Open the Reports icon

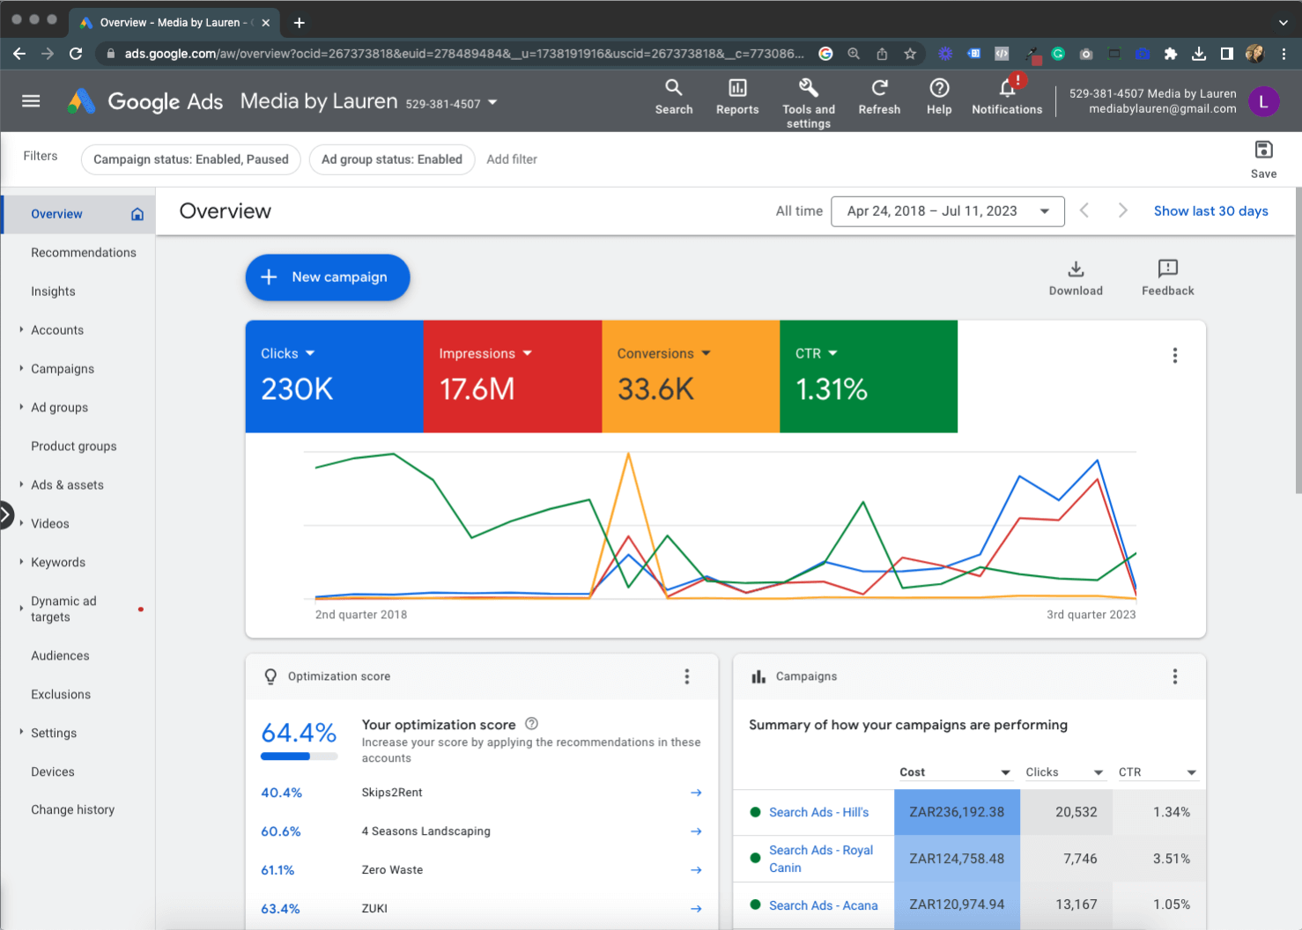click(736, 97)
